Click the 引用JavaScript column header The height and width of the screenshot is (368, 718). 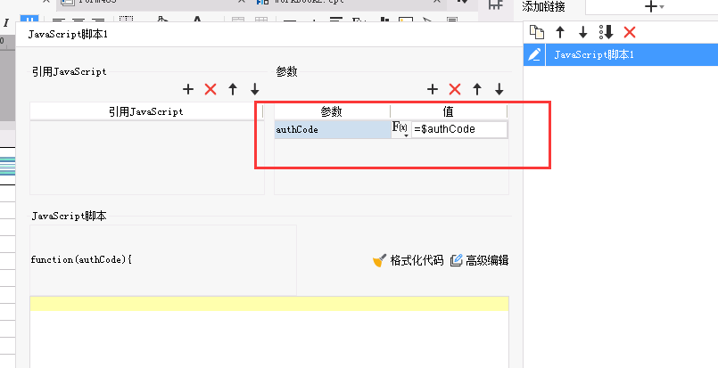(x=146, y=111)
